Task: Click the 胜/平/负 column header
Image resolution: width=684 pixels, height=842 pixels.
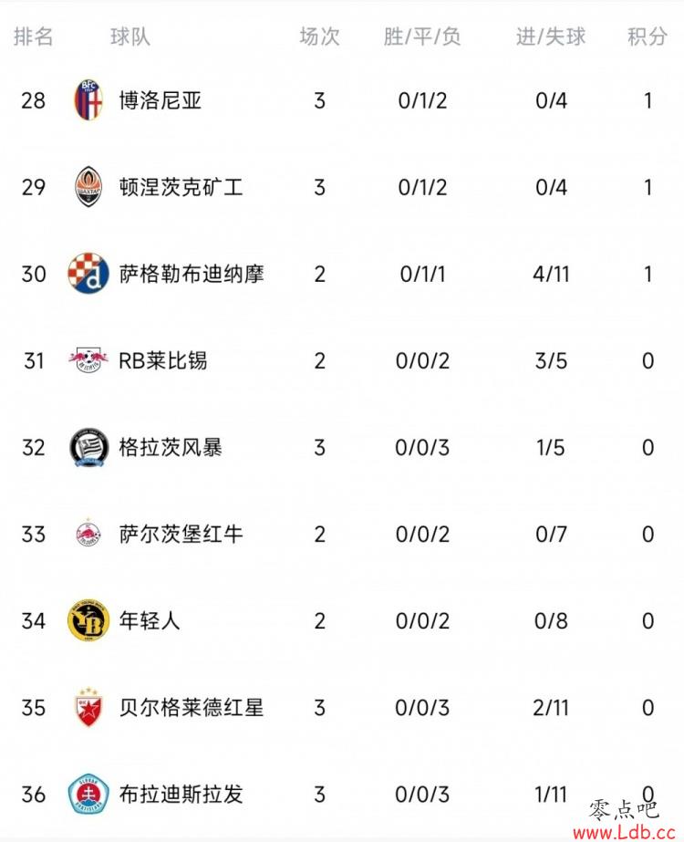Action: 422,36
